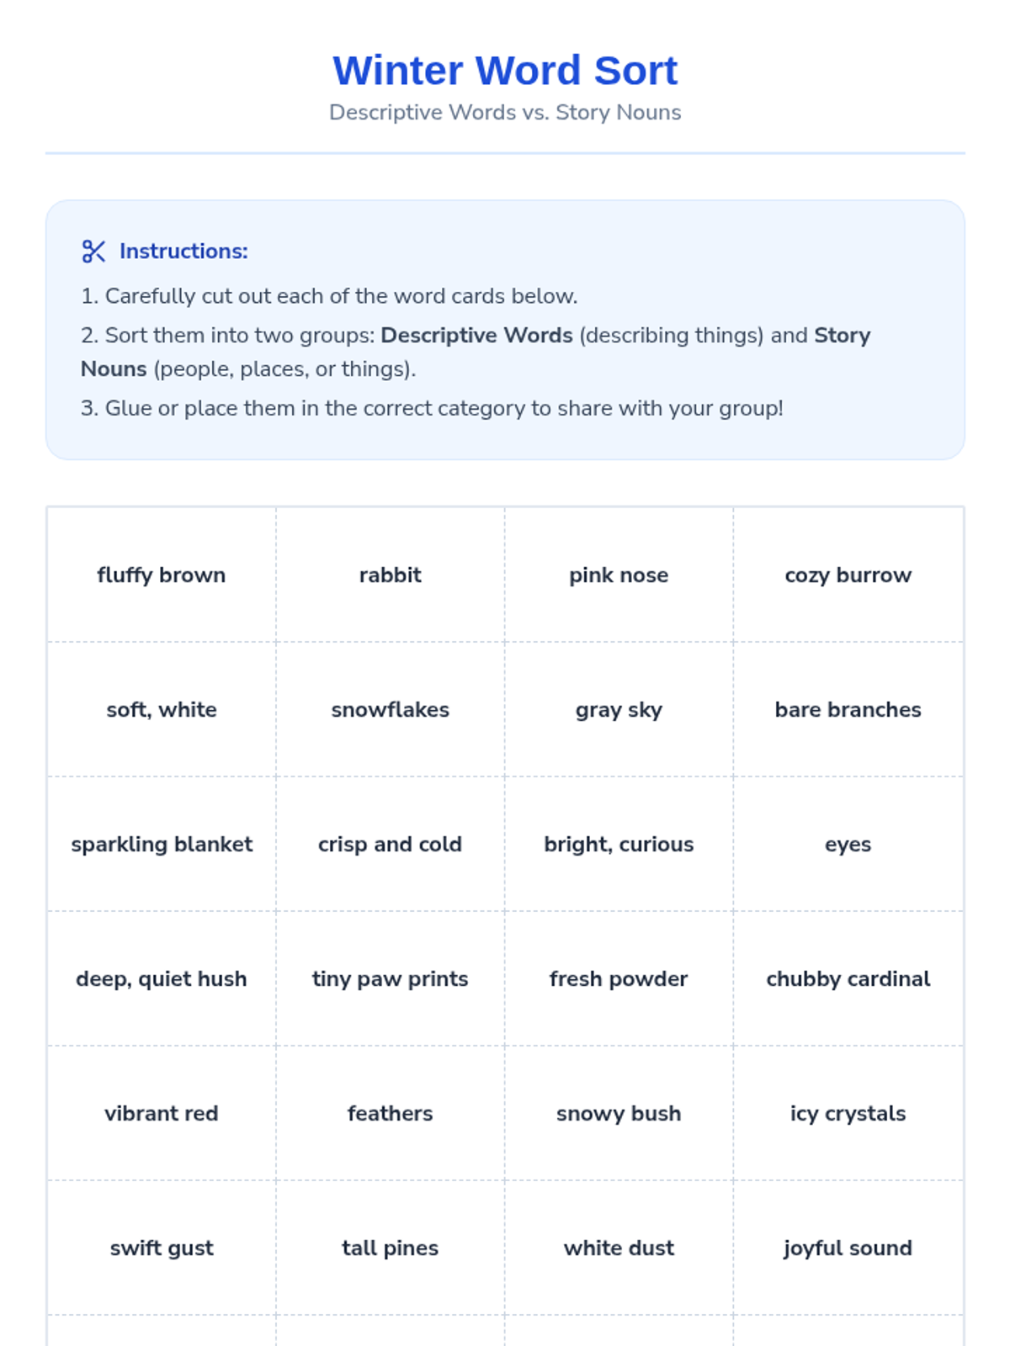This screenshot has width=1010, height=1346.
Task: Choose the 'feathers' word card
Action: click(391, 1113)
